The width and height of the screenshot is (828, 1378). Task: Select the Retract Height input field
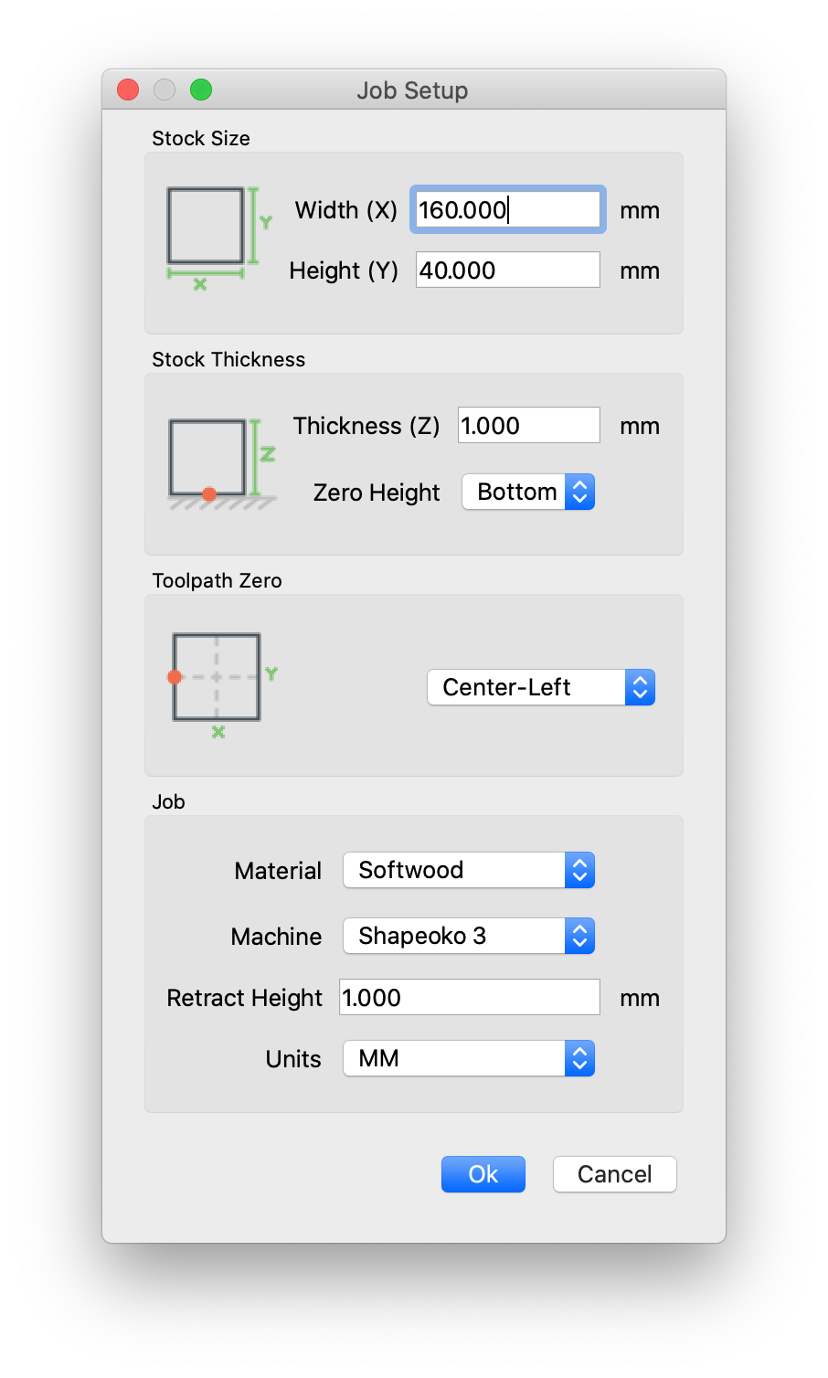click(470, 998)
